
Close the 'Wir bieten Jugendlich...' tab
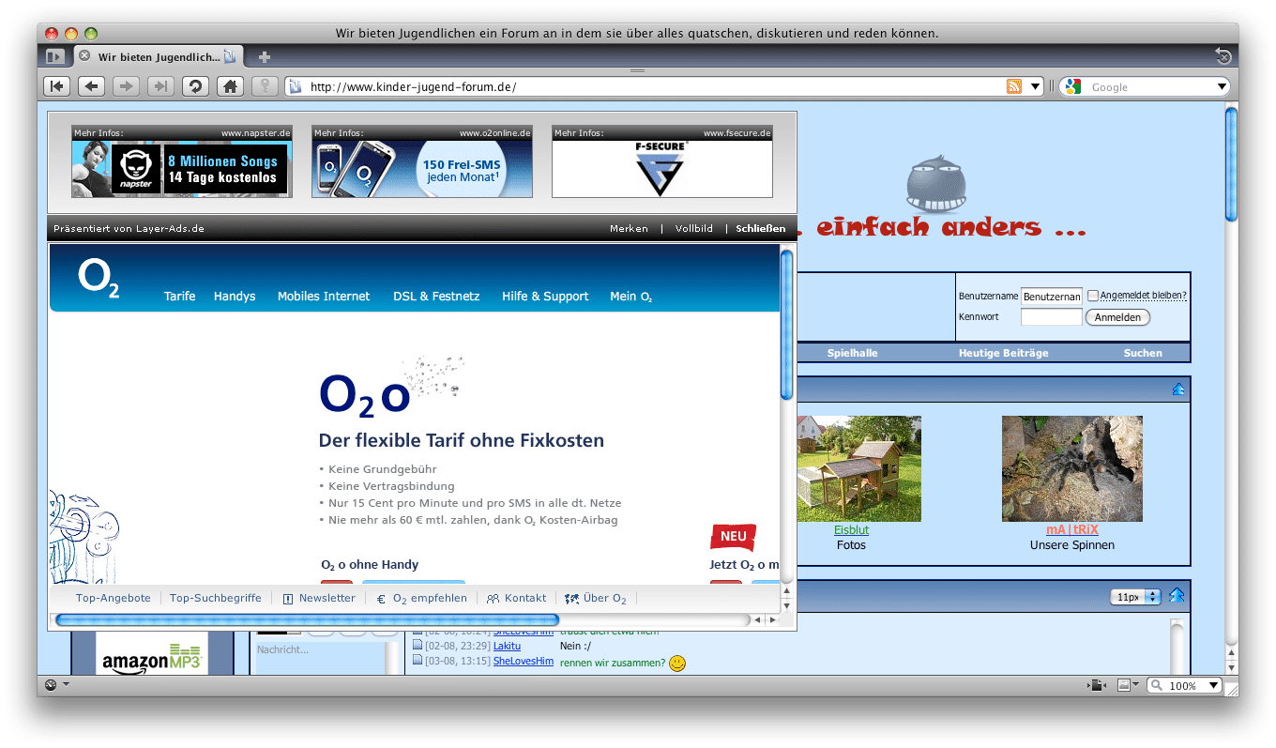(x=84, y=56)
